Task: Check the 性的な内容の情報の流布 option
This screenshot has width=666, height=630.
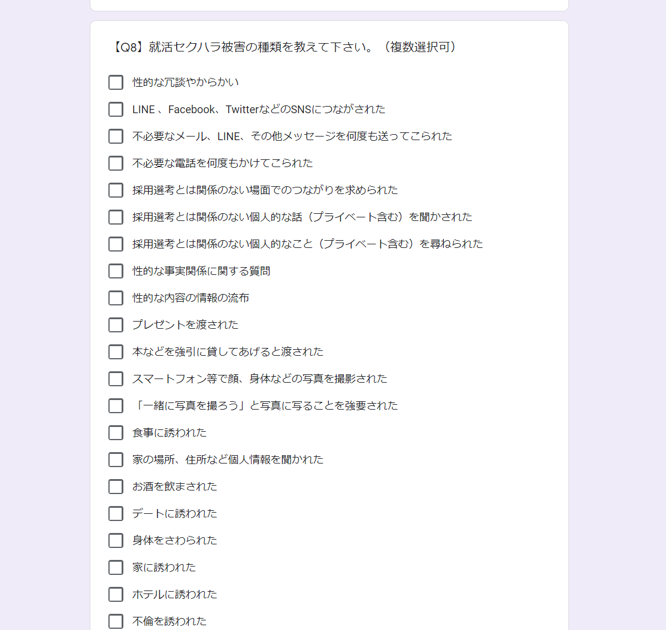Action: pyautogui.click(x=116, y=298)
